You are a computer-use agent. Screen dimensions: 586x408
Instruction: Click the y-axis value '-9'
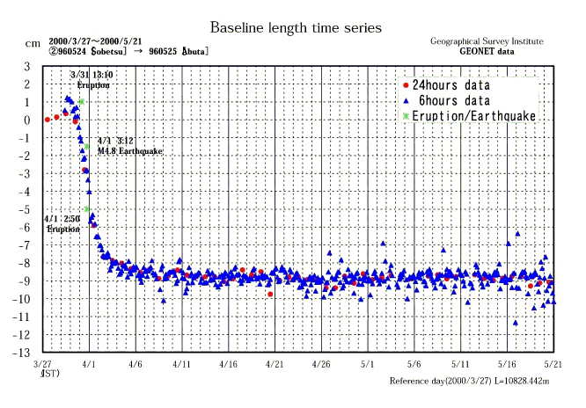click(25, 281)
